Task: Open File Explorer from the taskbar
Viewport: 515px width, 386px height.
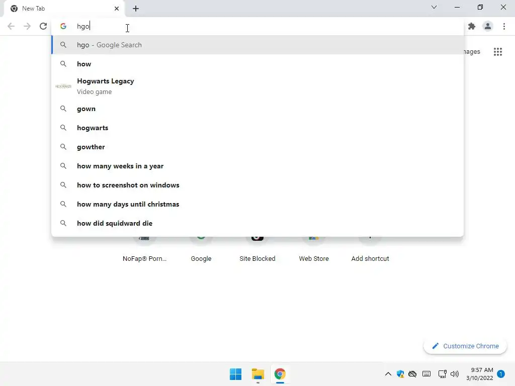Action: (x=258, y=374)
